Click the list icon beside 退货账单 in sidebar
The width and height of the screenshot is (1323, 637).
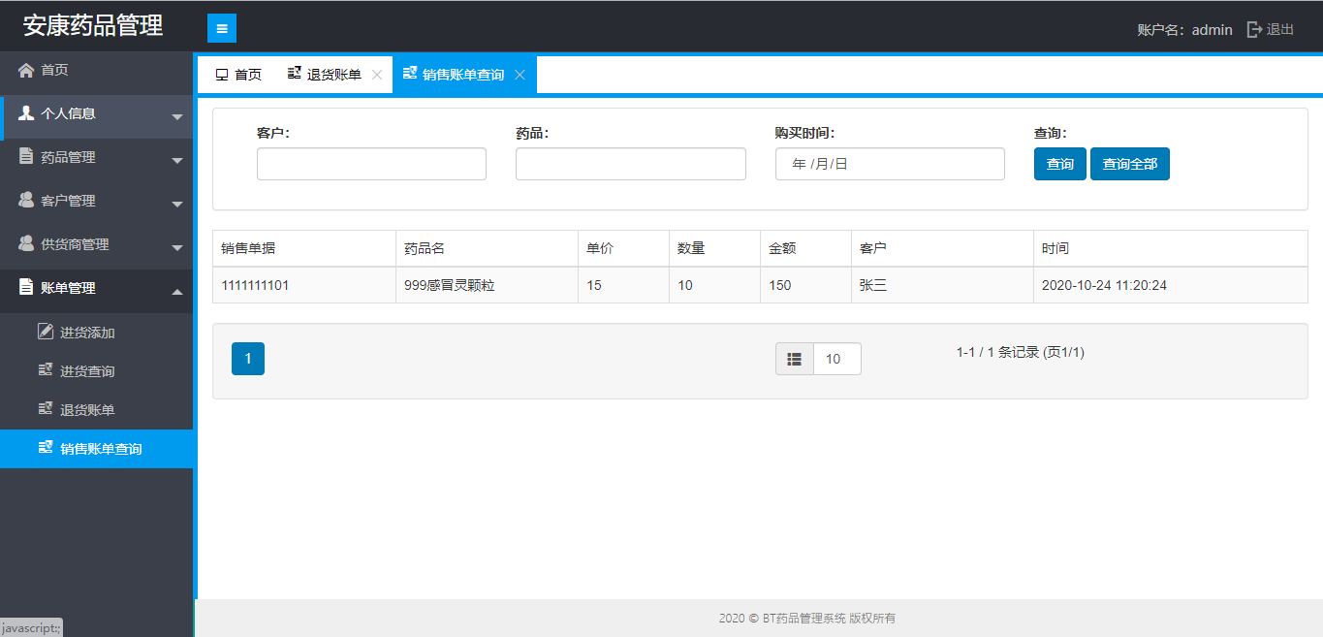point(46,409)
